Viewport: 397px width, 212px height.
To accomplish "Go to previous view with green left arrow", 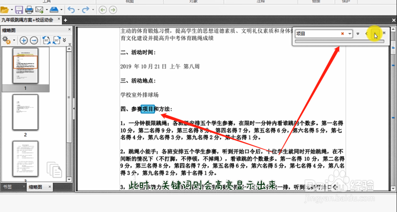I will (102, 10).
